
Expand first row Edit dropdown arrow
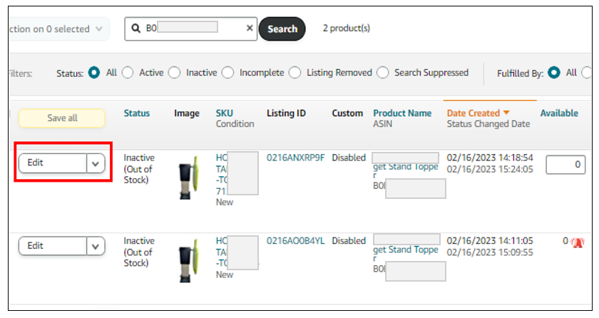point(96,163)
